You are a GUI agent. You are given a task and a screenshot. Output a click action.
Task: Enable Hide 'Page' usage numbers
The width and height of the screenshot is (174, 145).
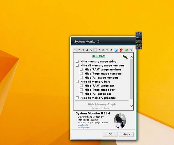81,73
